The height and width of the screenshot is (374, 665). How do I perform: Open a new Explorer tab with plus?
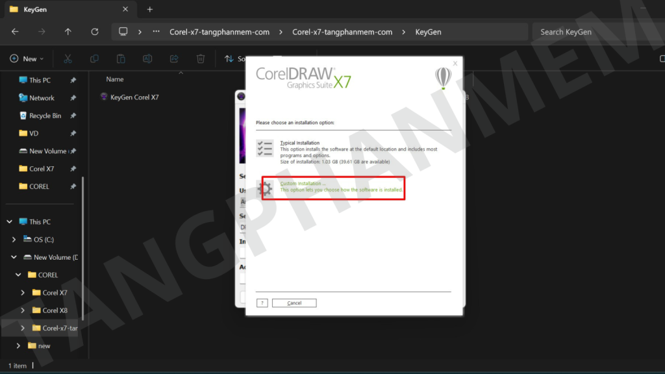click(149, 10)
